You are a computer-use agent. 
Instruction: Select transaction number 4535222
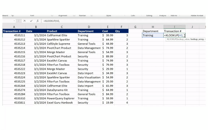coord(14,69)
